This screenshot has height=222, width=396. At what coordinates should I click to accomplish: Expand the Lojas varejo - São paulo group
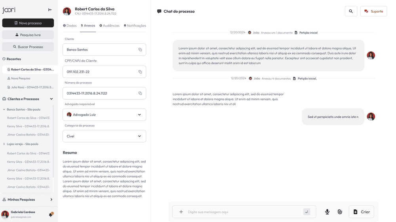4,144
